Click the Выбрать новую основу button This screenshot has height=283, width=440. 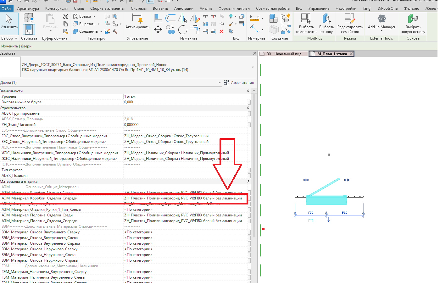(413, 24)
